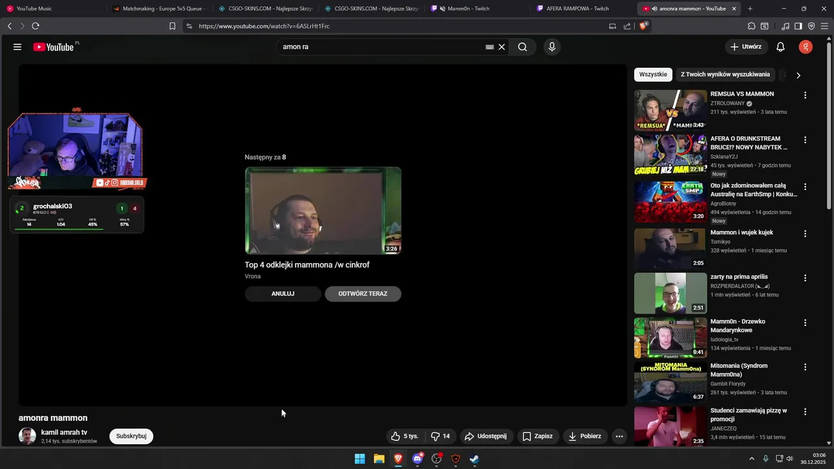Open the YouTube hamburger guide menu
The width and height of the screenshot is (834, 469).
tap(18, 47)
